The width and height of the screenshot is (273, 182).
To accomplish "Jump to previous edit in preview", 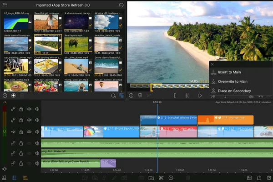I will pos(187,96).
